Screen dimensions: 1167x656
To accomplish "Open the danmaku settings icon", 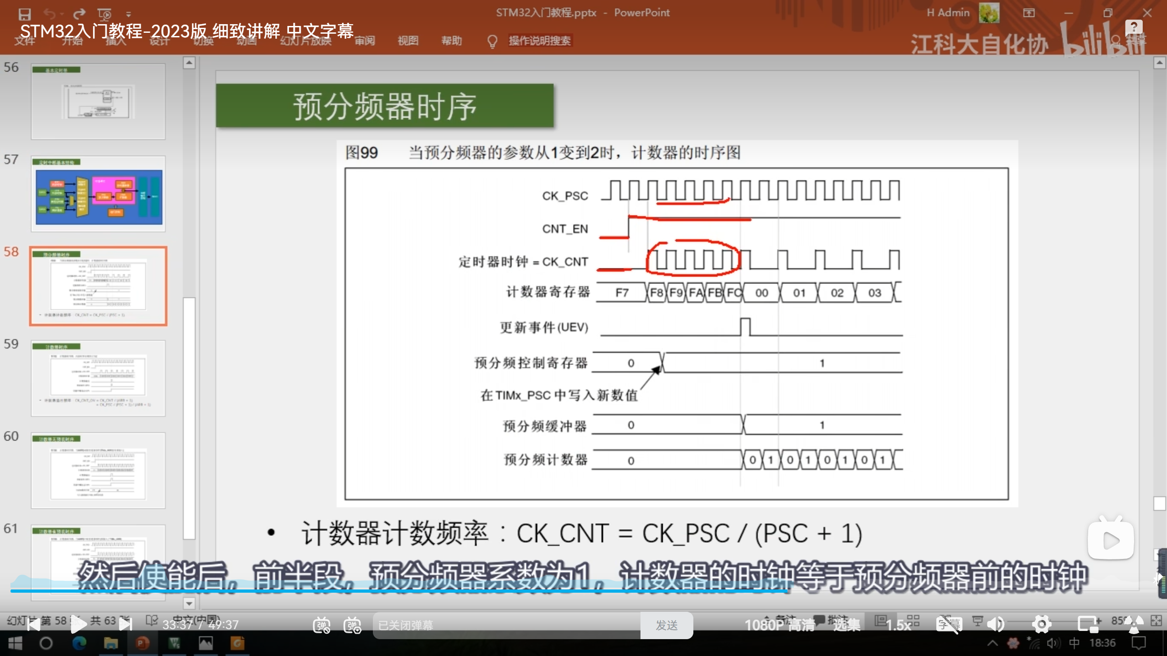I will click(352, 625).
